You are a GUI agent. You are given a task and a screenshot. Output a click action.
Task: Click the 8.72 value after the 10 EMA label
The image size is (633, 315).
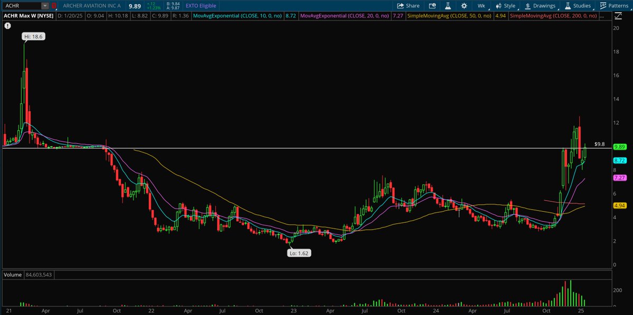click(x=290, y=16)
